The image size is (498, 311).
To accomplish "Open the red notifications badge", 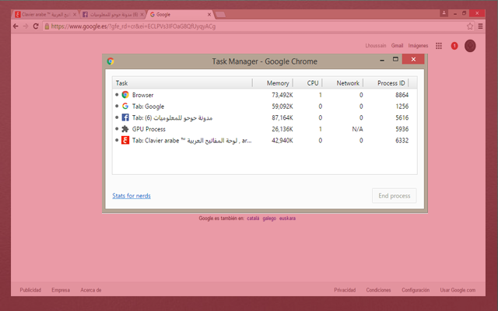I will (454, 46).
